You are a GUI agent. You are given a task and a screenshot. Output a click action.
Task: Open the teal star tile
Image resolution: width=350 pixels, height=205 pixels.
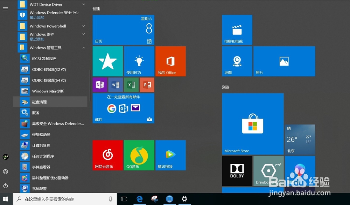click(107, 61)
